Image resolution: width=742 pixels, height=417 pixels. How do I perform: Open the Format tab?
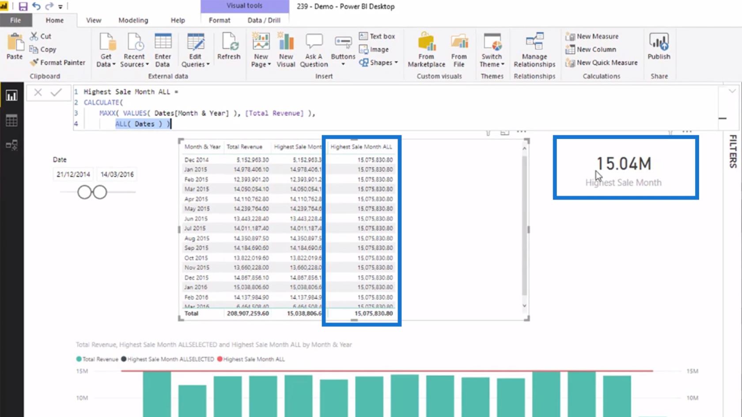pos(220,20)
